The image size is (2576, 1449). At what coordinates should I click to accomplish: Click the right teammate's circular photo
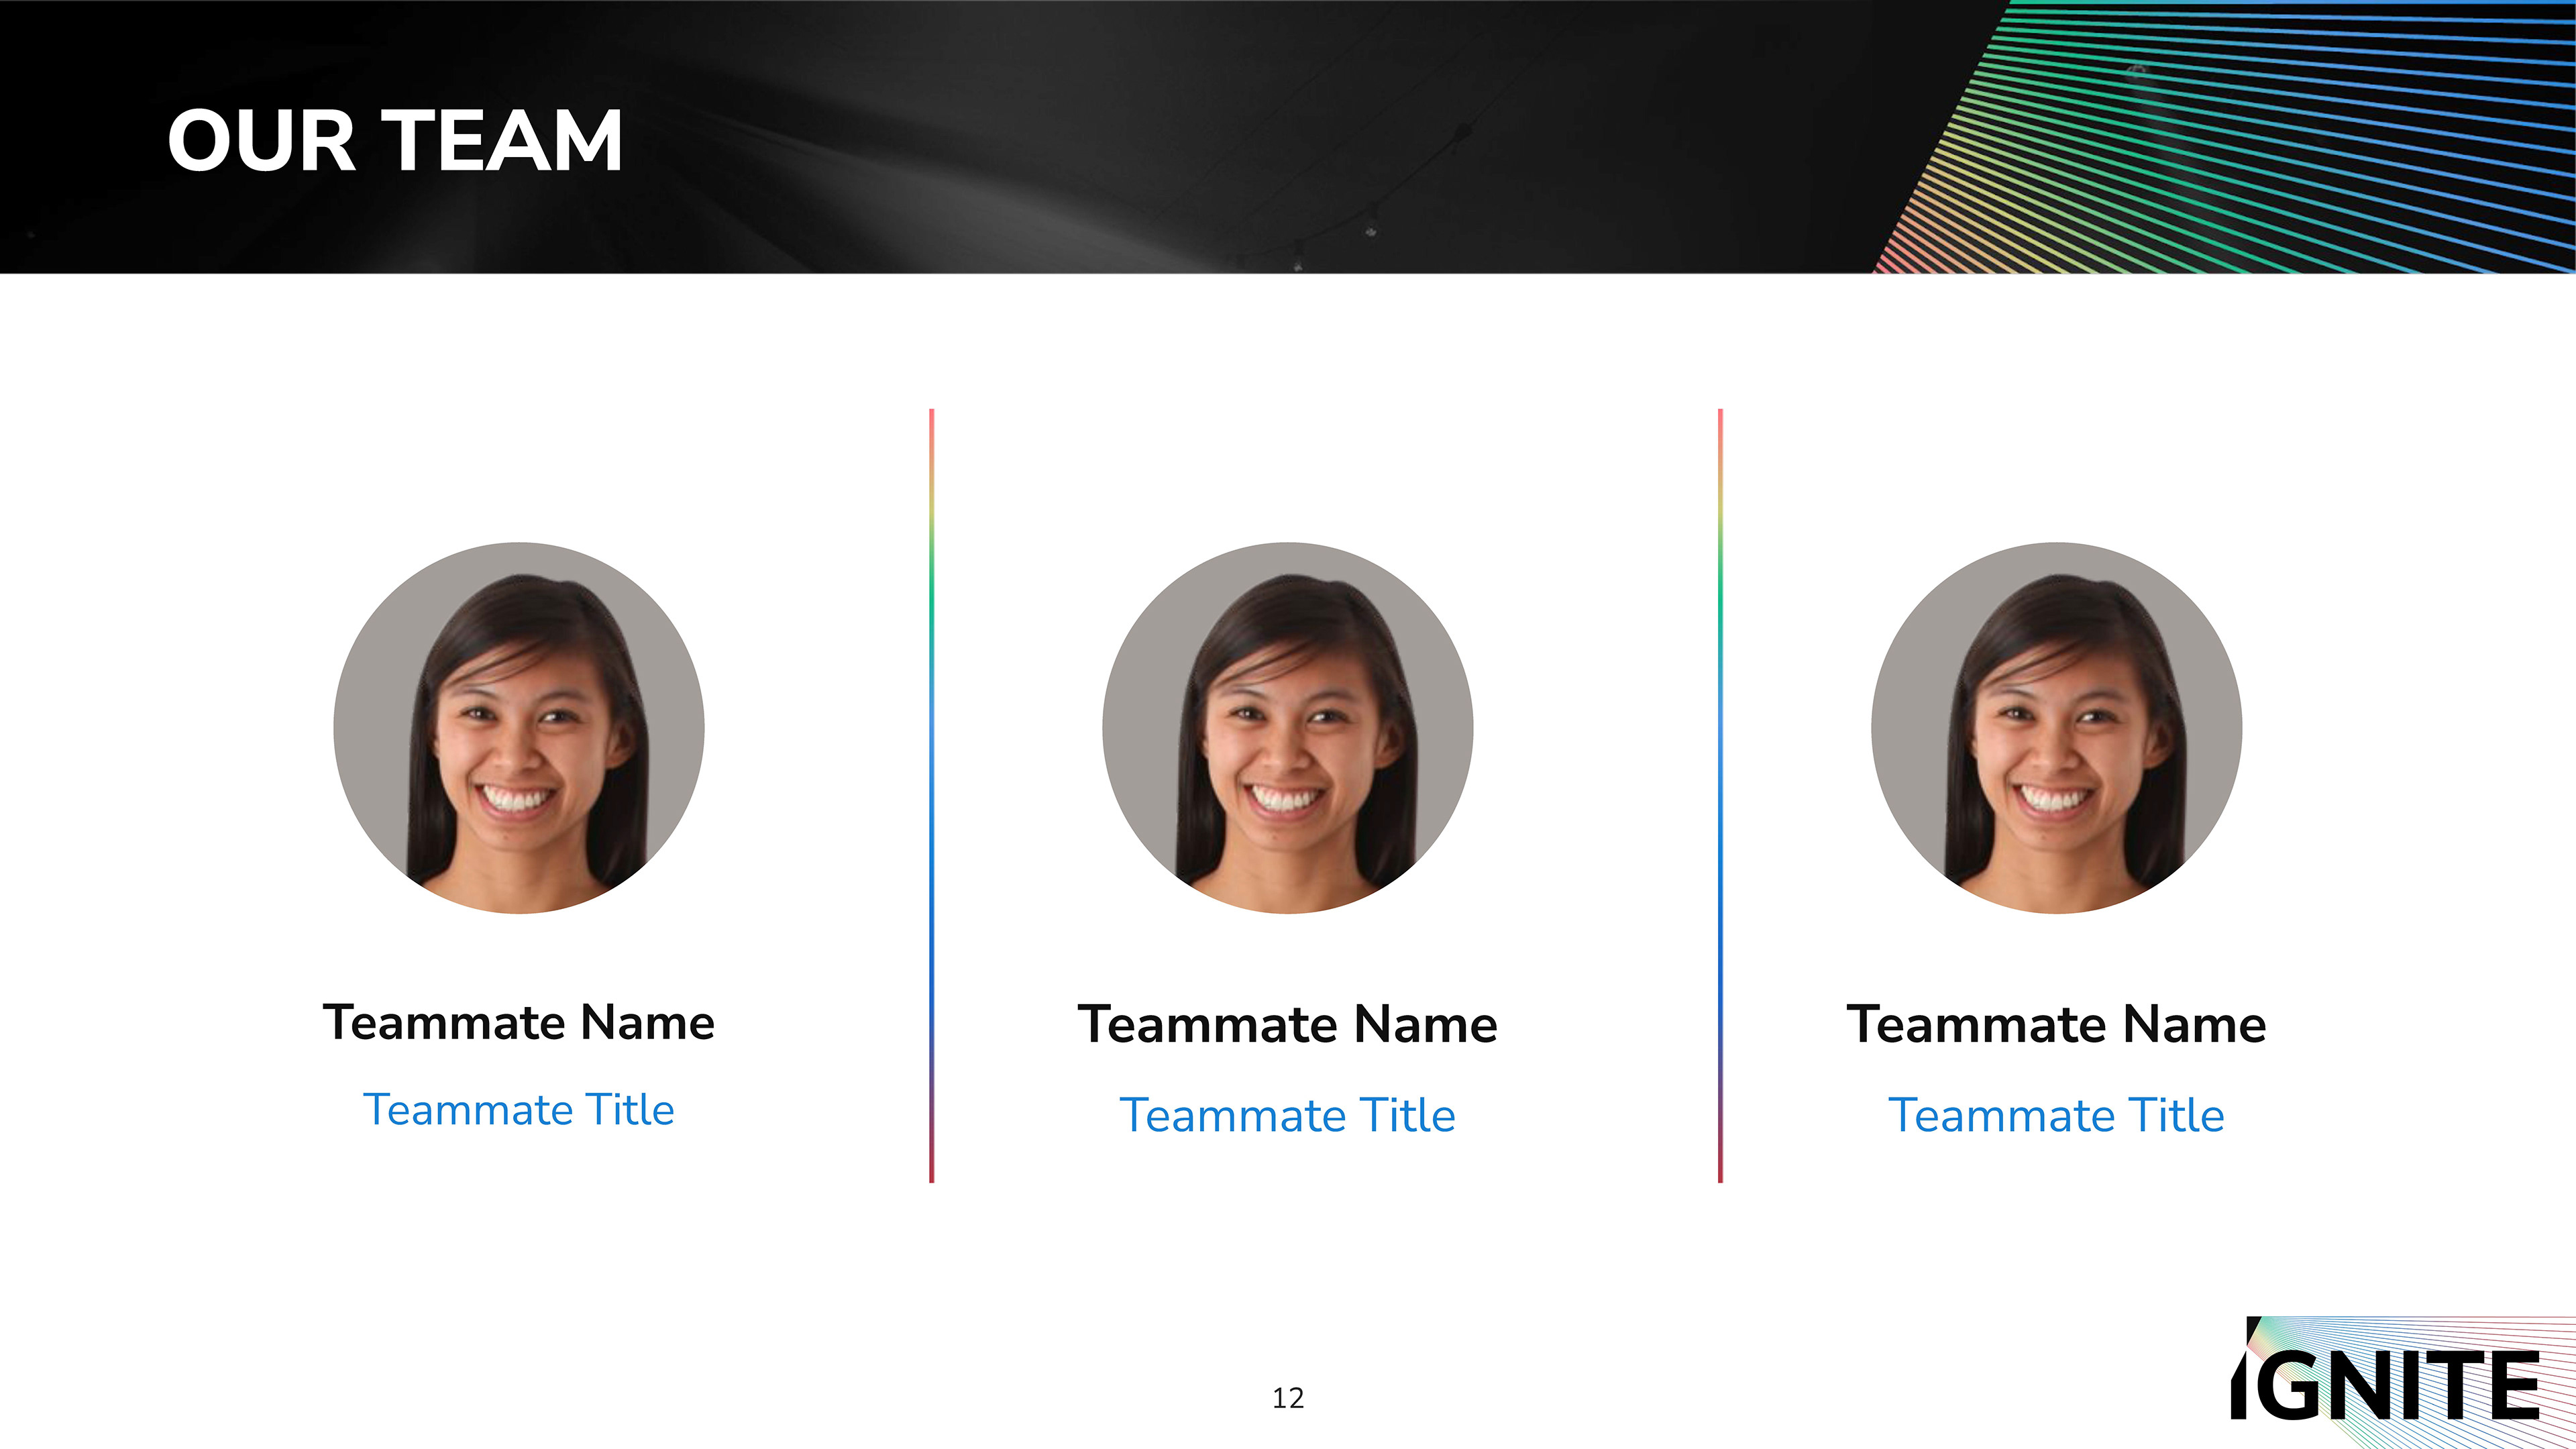[x=2056, y=727]
